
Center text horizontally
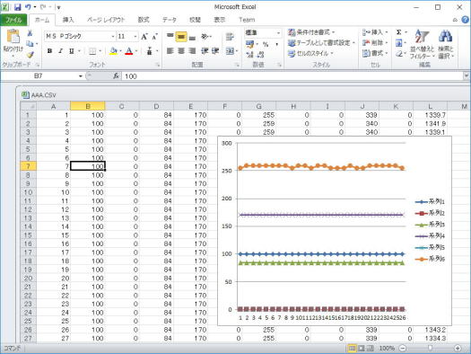[181, 51]
